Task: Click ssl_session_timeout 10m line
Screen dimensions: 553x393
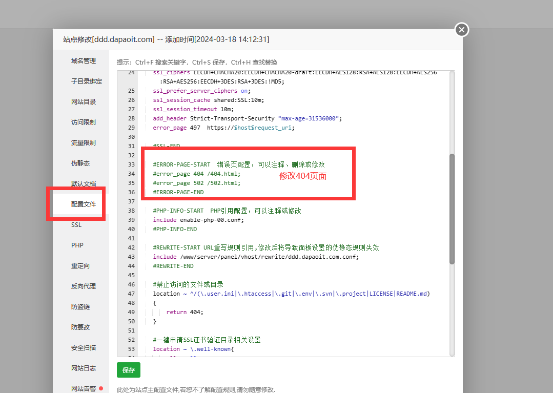Action: (193, 109)
